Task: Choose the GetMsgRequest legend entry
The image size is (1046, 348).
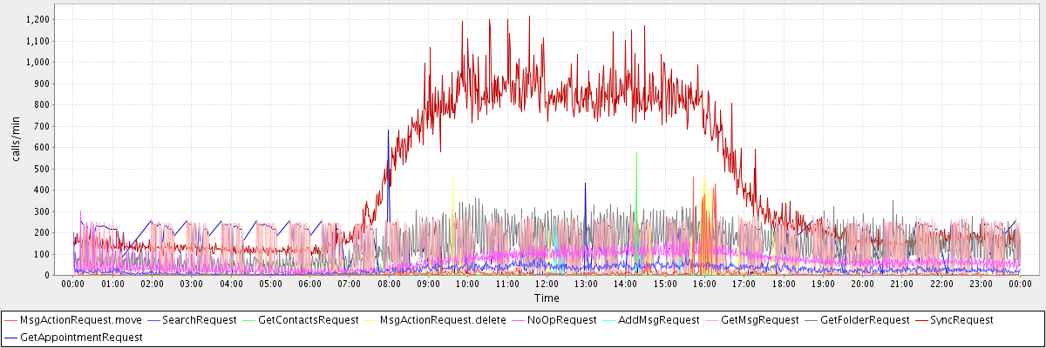Action: 760,320
